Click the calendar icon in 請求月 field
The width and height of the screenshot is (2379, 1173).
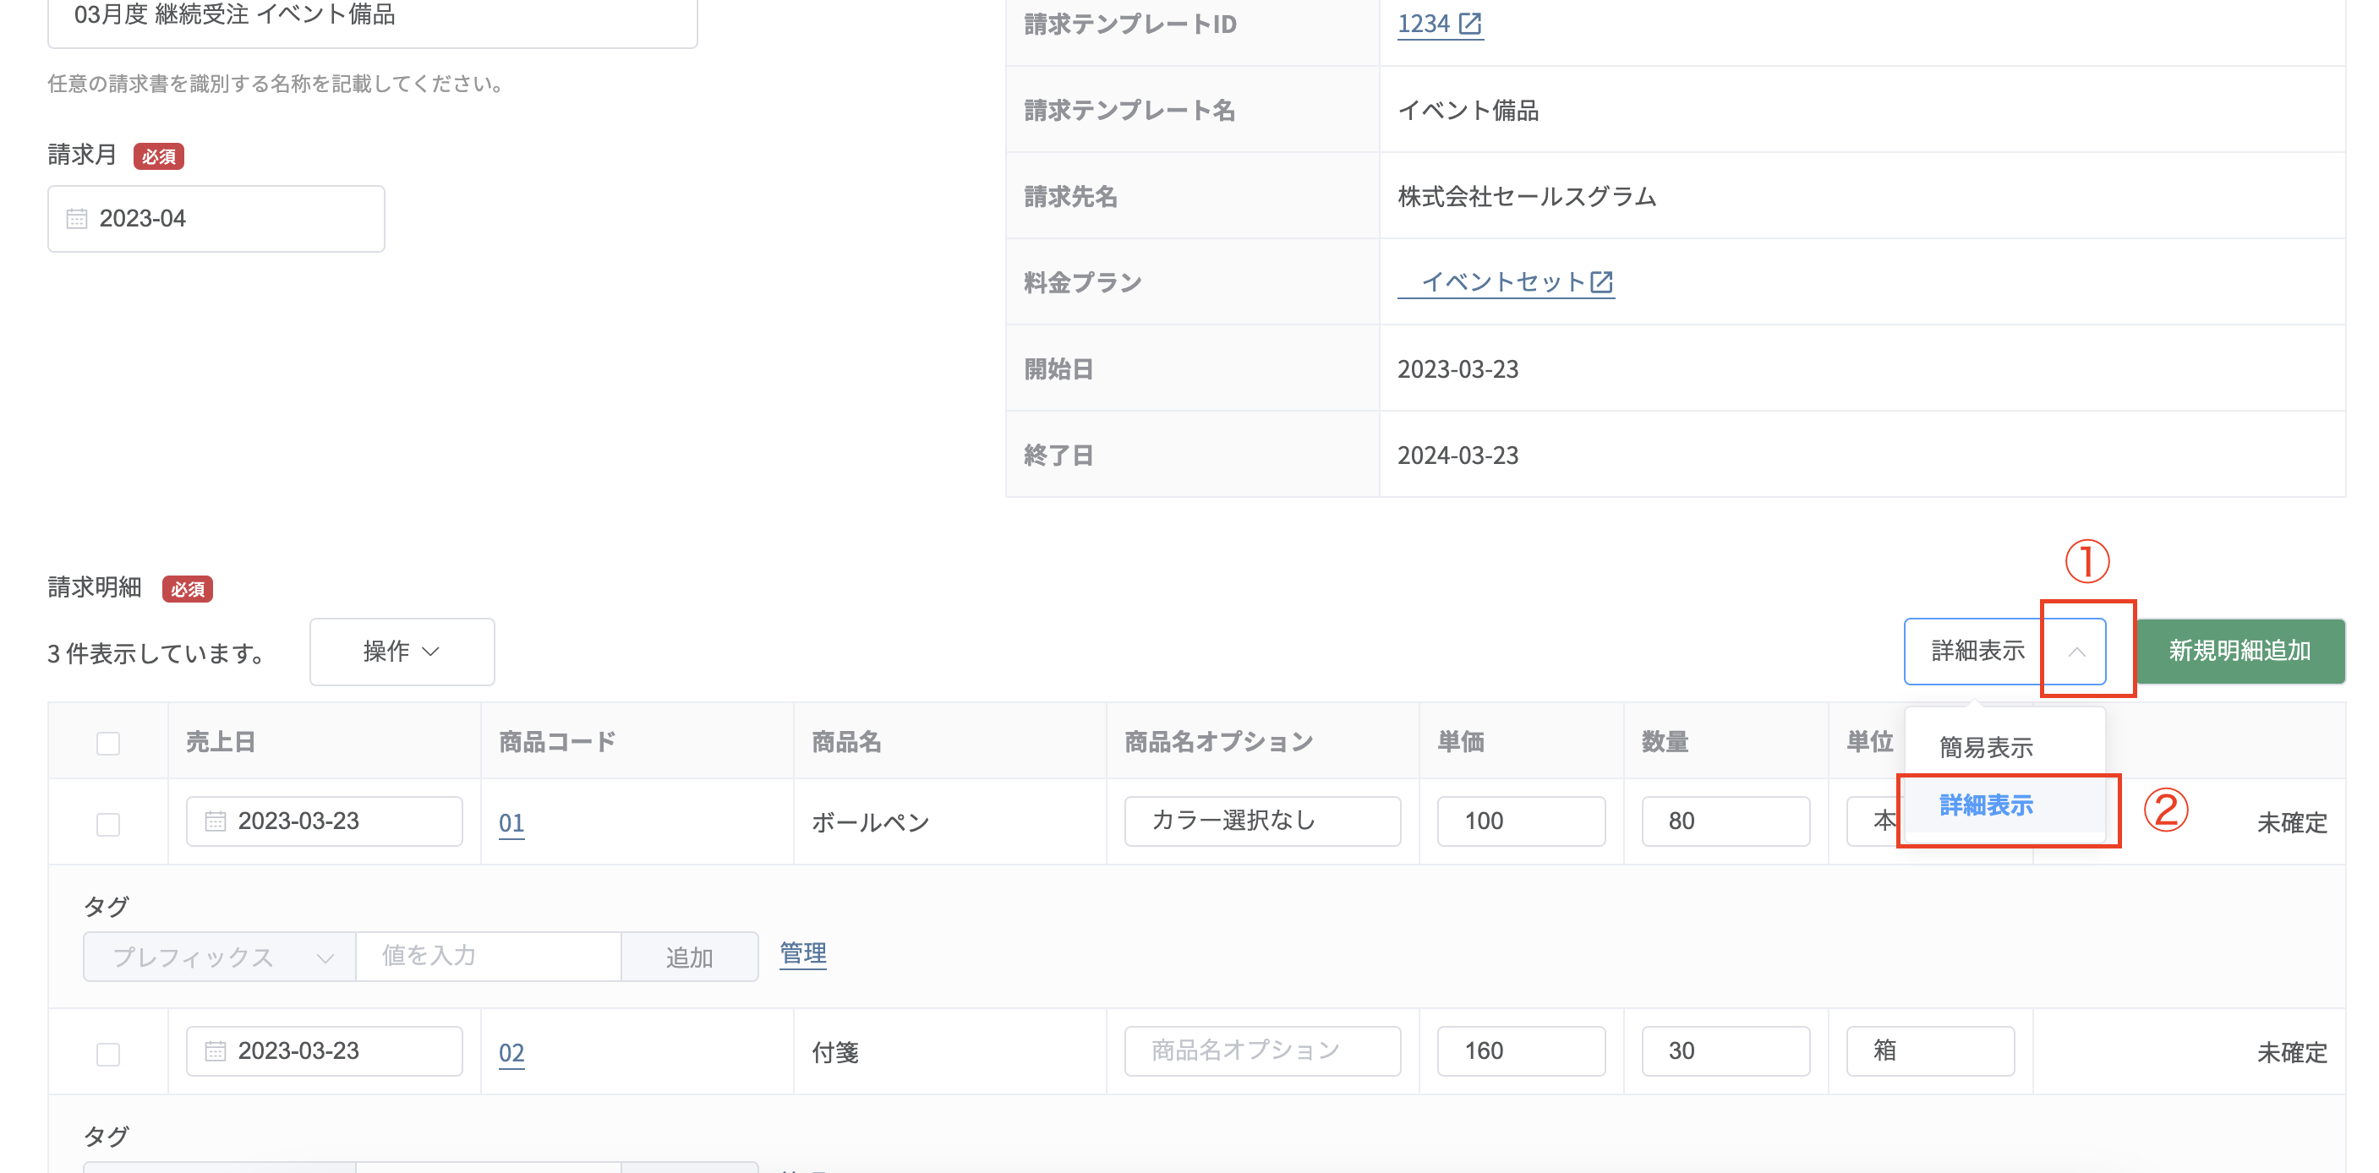77,219
